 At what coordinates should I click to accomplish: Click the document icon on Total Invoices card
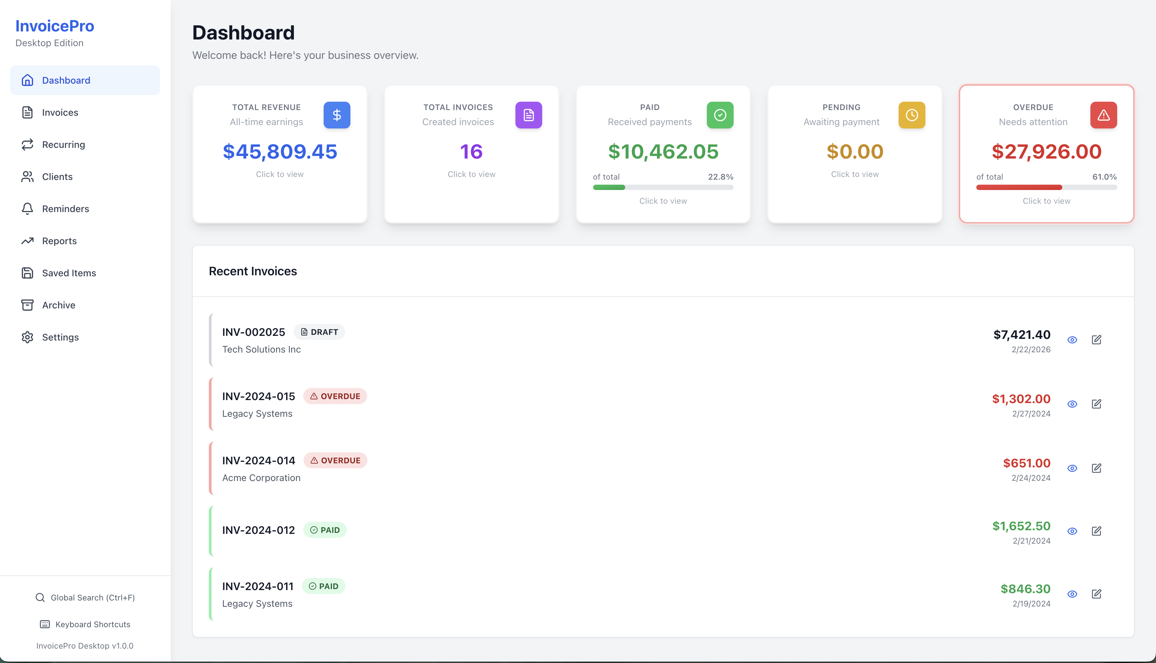pyautogui.click(x=528, y=115)
